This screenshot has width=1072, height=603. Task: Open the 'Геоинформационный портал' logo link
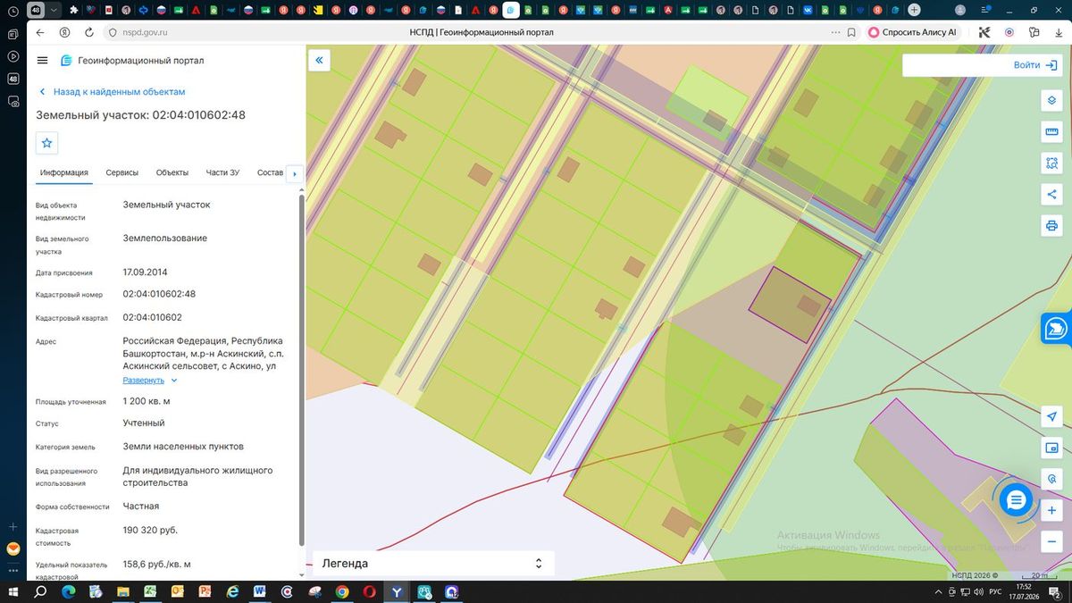[132, 61]
